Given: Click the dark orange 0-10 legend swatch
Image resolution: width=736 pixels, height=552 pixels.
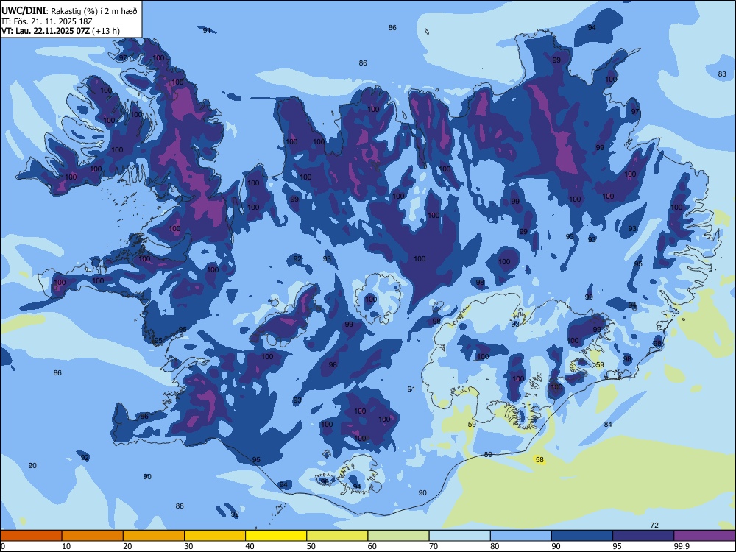Looking at the screenshot, I should [31, 536].
